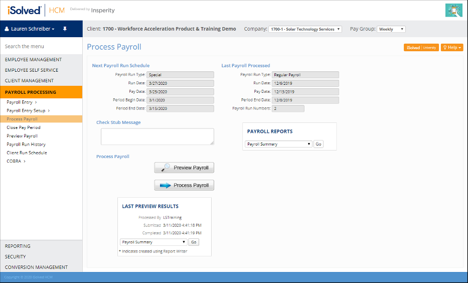Click the Next Payroll Run Schedule heading
The width and height of the screenshot is (468, 283).
pyautogui.click(x=121, y=65)
